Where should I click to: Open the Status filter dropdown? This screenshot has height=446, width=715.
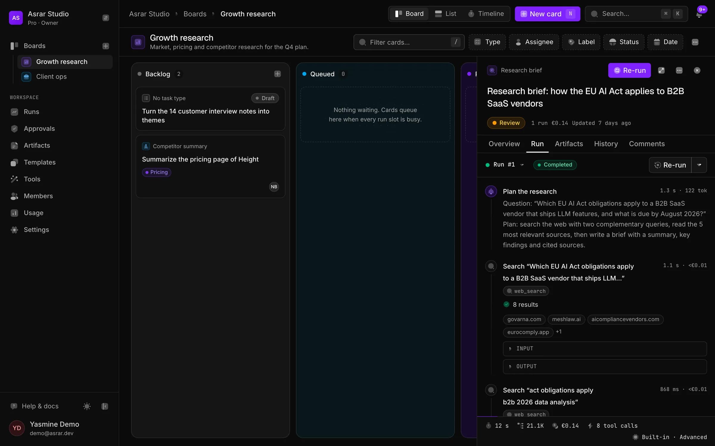tap(624, 42)
